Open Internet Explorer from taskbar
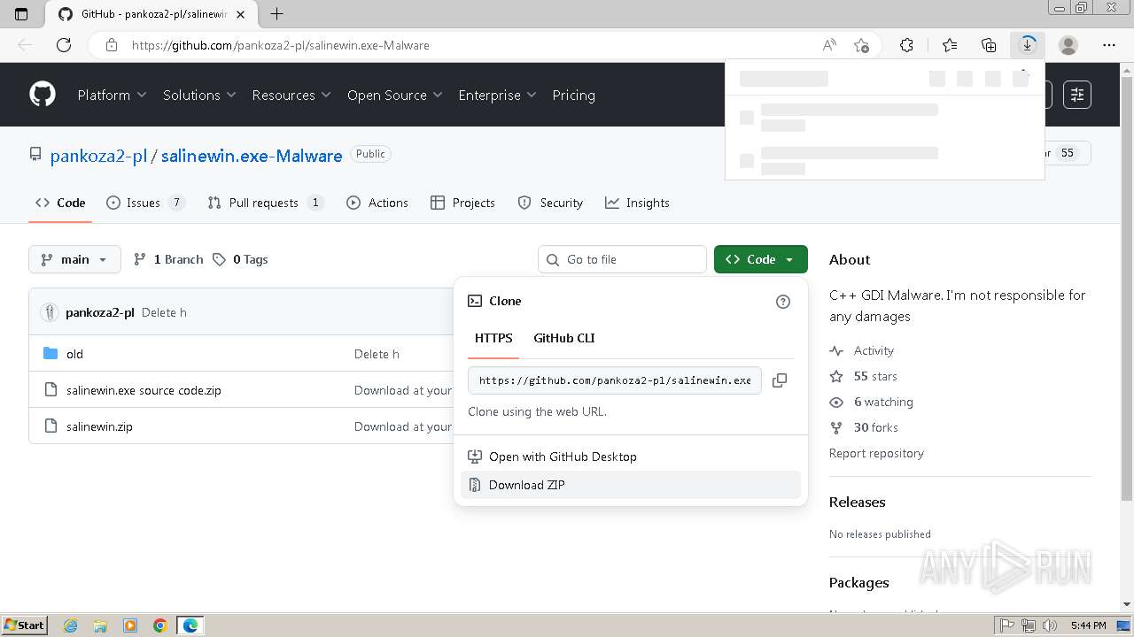The height and width of the screenshot is (637, 1134). click(x=71, y=625)
